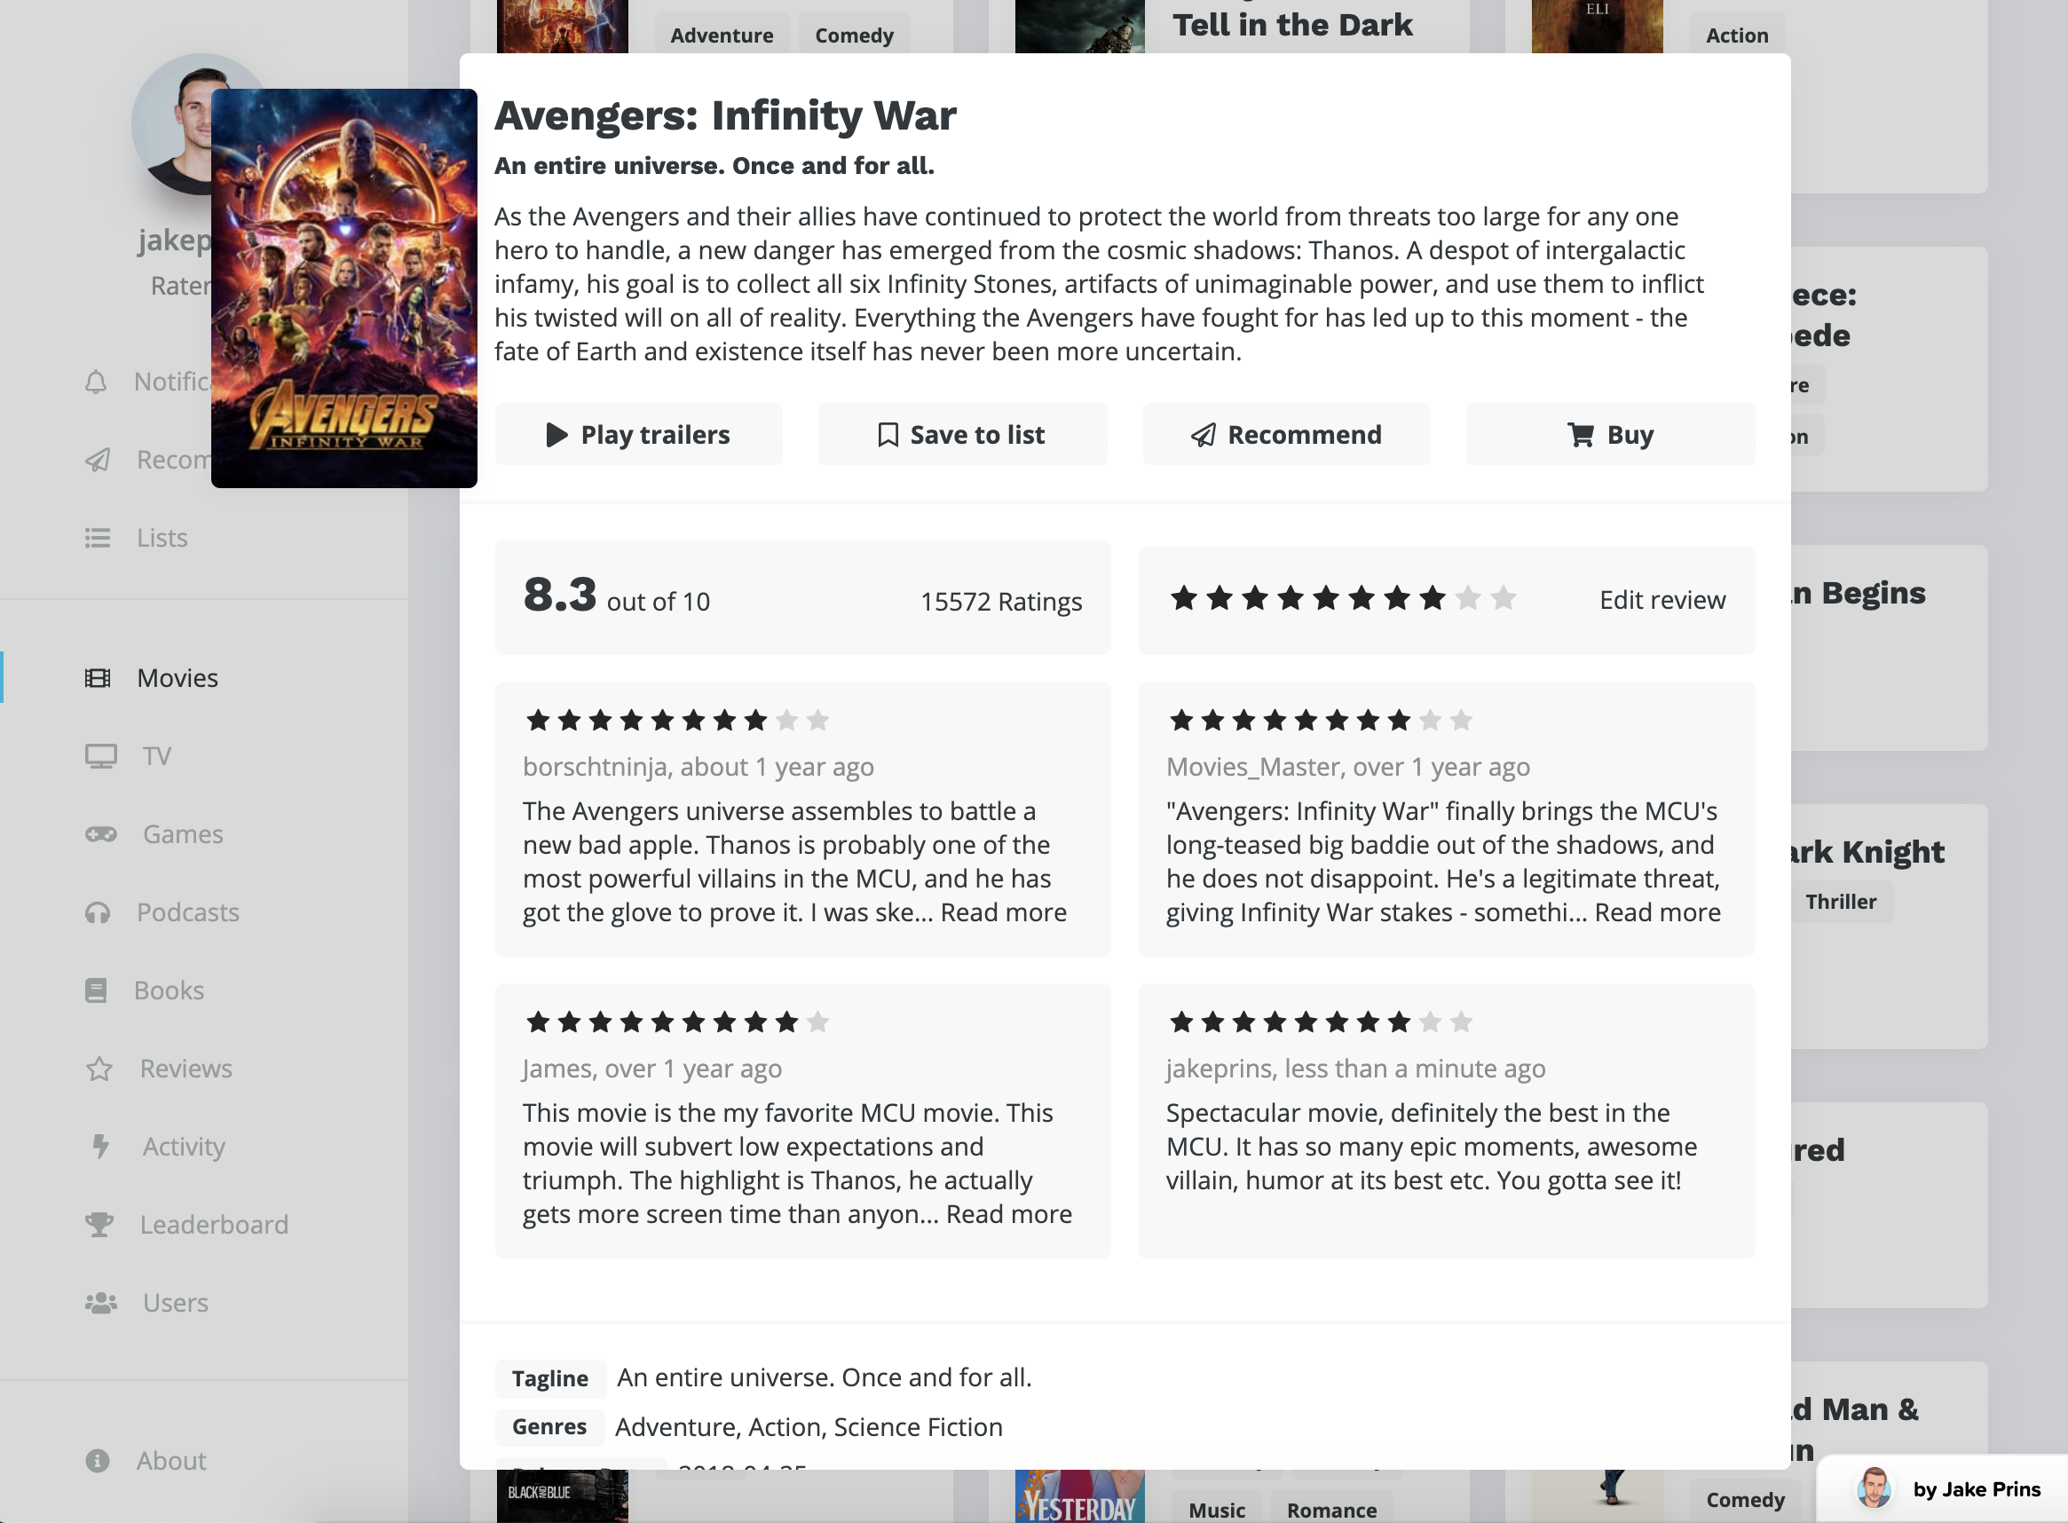Click the Recommend button

(x=1286, y=434)
